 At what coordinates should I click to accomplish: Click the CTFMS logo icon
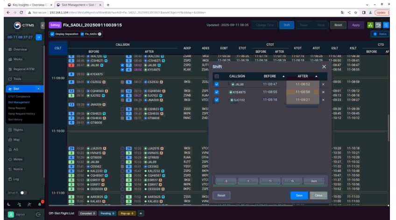(x=17, y=25)
